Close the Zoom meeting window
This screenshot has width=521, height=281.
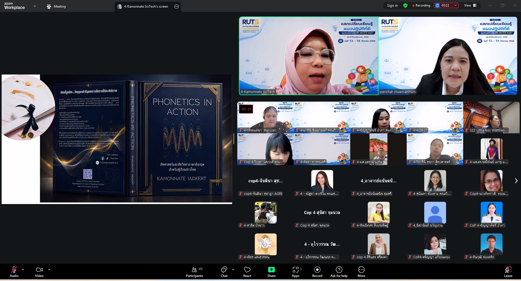click(x=515, y=5)
